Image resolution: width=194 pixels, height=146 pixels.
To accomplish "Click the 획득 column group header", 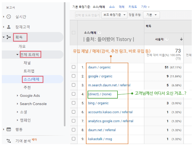I will [x=148, y=26].
